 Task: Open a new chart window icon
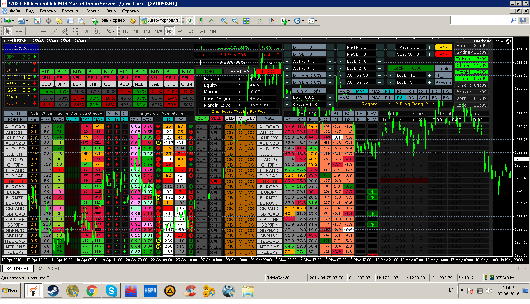7,20
